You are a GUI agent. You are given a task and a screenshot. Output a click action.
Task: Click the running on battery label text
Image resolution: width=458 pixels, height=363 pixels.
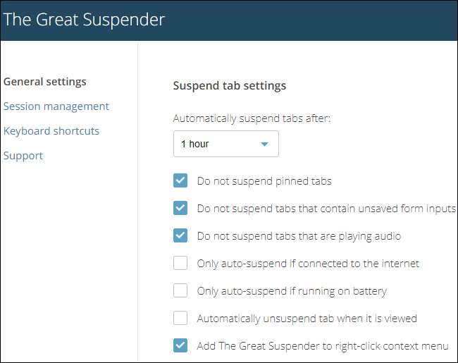(292, 291)
